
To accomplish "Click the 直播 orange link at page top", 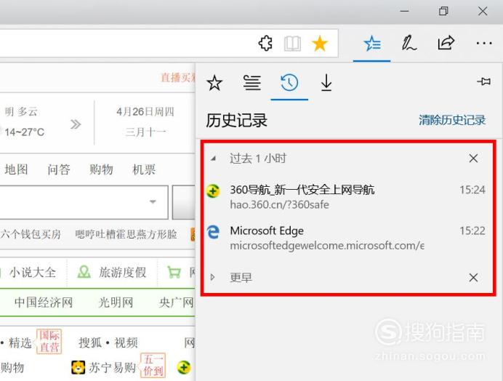I will coord(177,77).
